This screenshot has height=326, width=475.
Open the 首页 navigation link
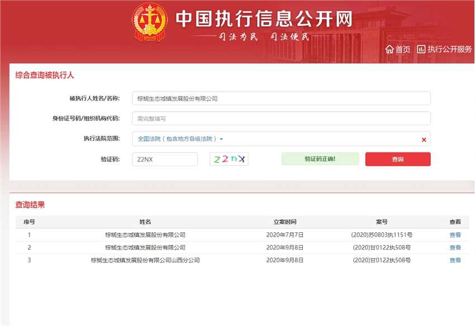coord(402,49)
